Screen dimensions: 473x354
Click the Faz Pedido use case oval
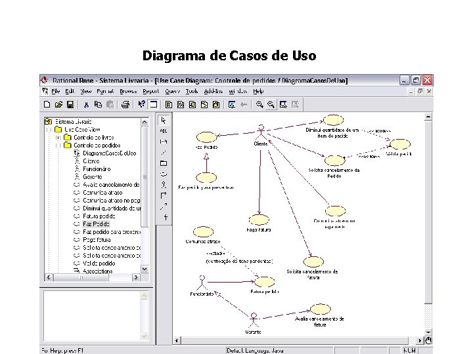[207, 137]
